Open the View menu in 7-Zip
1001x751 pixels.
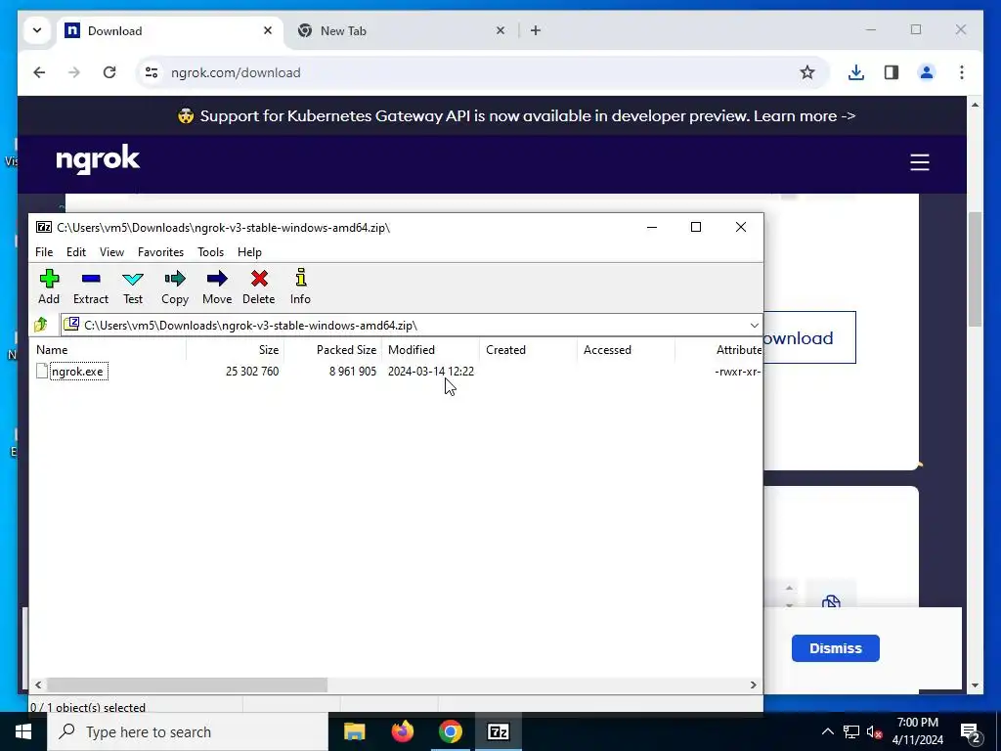111,252
